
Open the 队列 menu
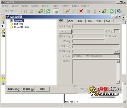[35, 6]
